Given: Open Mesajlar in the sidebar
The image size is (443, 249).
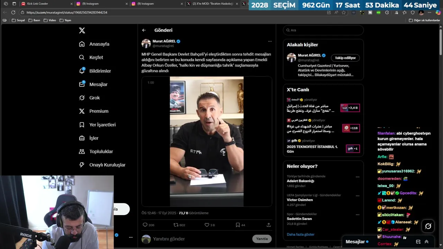Looking at the screenshot, I should [93, 84].
